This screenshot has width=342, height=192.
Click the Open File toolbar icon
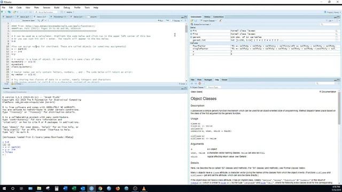tap(15, 12)
